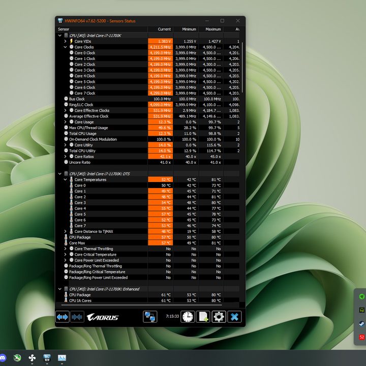Select the Core 5 temperature row
Screen dimensions: 366x366
tap(147, 214)
